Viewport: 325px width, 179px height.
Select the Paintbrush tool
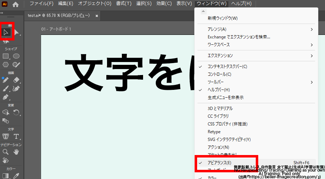coord(6,88)
